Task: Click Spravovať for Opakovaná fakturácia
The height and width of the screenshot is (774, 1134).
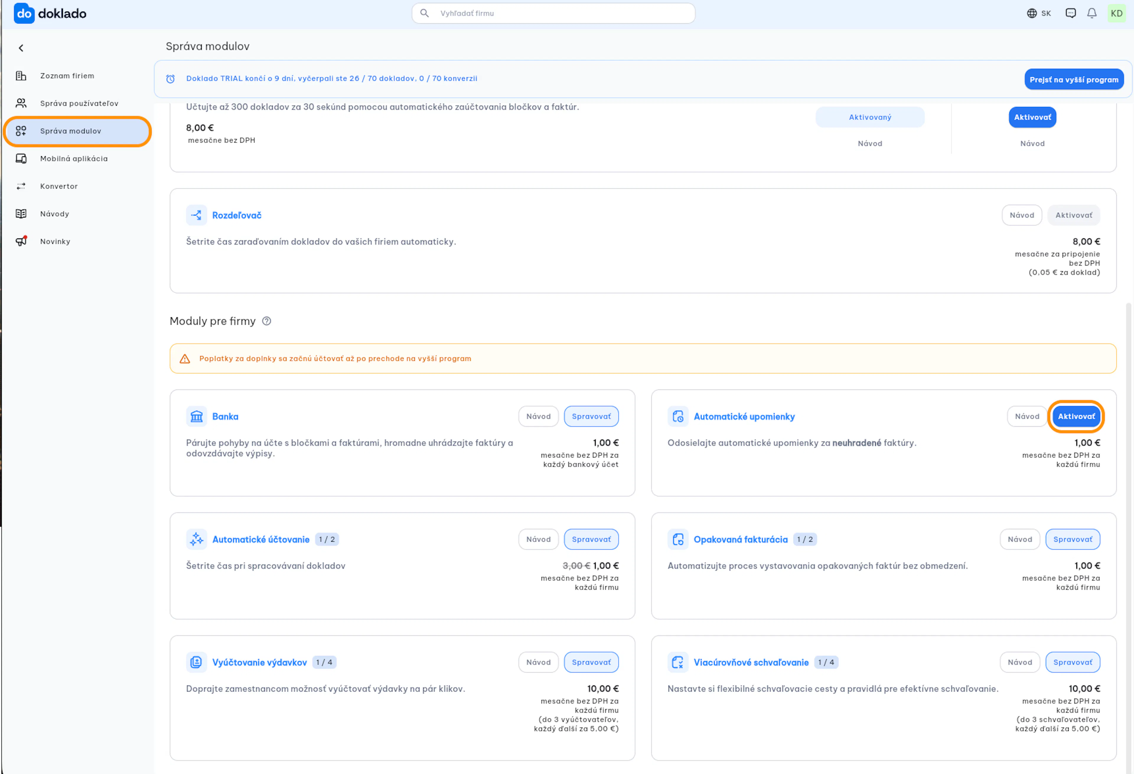Action: pyautogui.click(x=1073, y=539)
